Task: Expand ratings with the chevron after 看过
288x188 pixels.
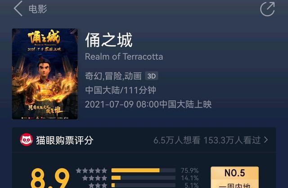Action: click(266, 140)
